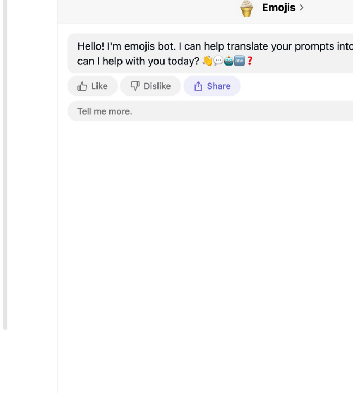Click the 'can I help with you today?' line
353x393 pixels.
pyautogui.click(x=138, y=61)
